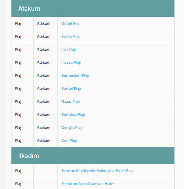Click the Sheraton Grand Samsun Hotel link

(x=88, y=184)
